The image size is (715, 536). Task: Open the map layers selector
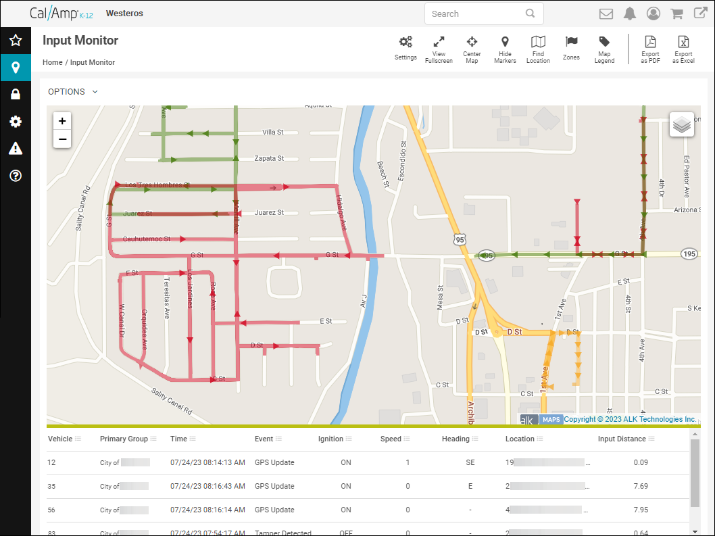pos(682,124)
